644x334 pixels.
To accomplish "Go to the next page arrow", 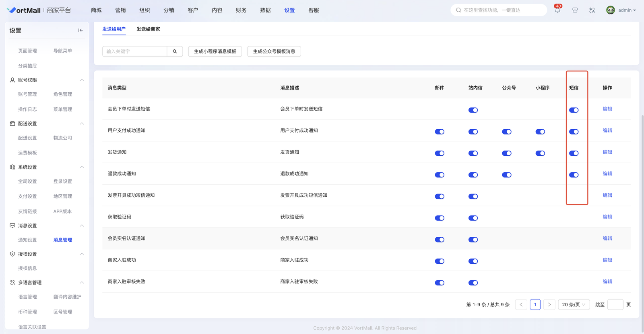I will (x=549, y=305).
